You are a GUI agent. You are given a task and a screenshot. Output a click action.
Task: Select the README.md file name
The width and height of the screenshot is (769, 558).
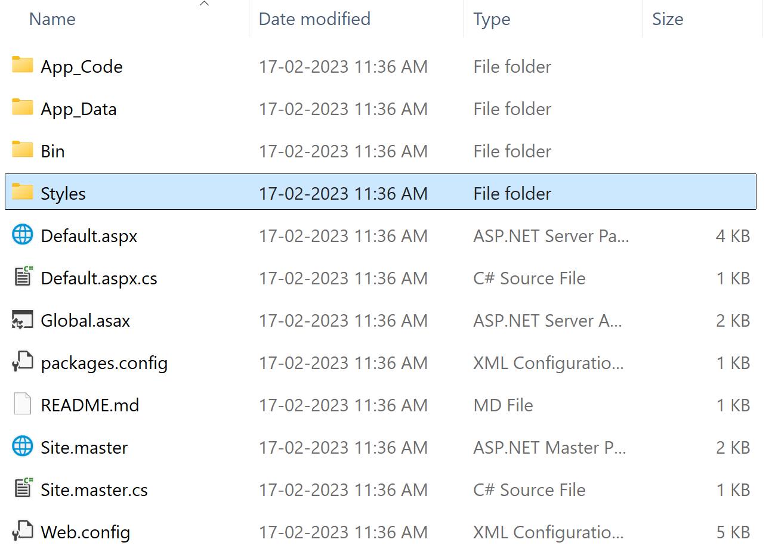89,405
